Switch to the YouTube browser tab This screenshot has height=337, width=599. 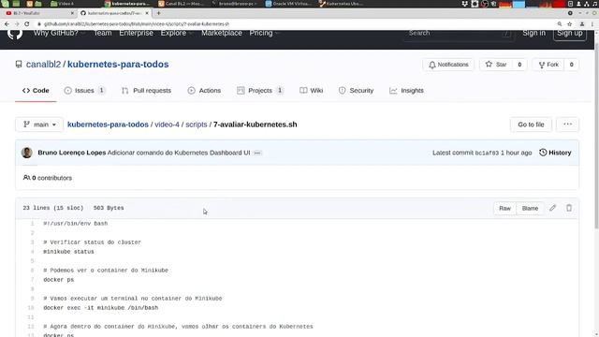coord(38,13)
